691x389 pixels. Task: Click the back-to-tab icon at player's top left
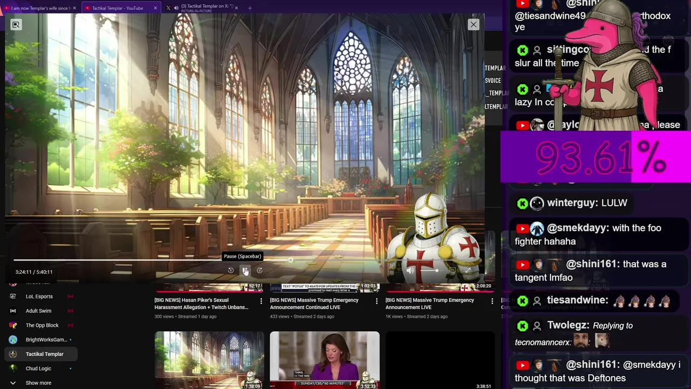[x=16, y=24]
